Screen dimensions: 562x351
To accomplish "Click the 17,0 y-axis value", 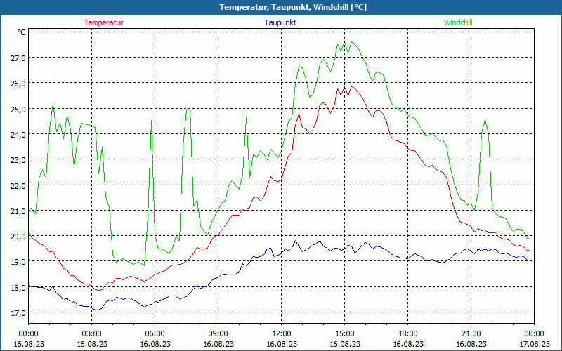I will coord(18,313).
